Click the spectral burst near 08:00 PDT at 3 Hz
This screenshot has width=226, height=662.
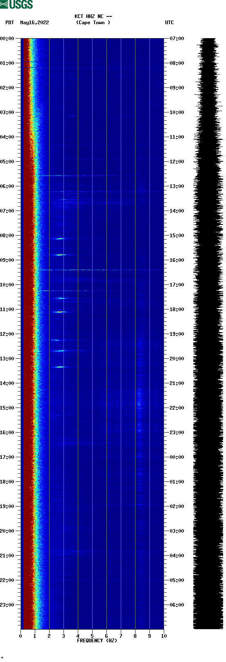click(60, 238)
